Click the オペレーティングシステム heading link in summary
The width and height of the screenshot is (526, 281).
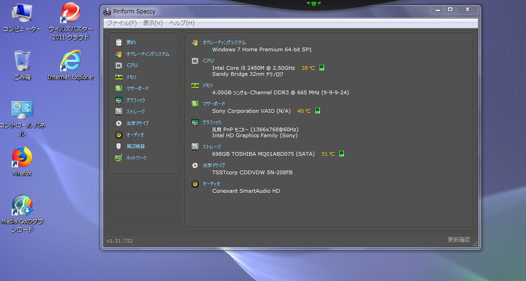click(224, 43)
